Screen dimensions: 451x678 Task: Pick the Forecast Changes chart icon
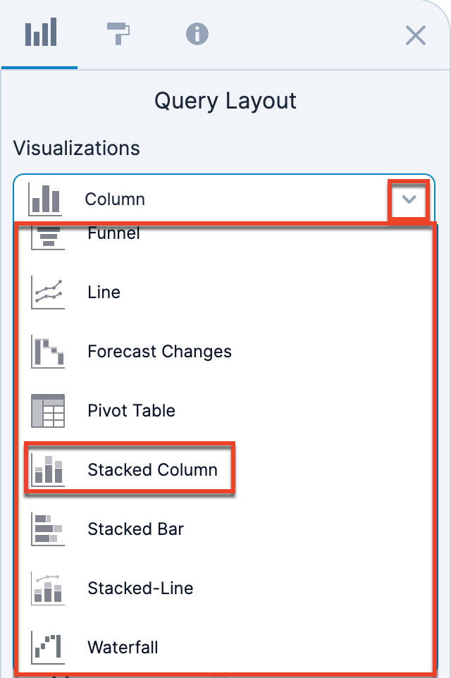(x=48, y=352)
